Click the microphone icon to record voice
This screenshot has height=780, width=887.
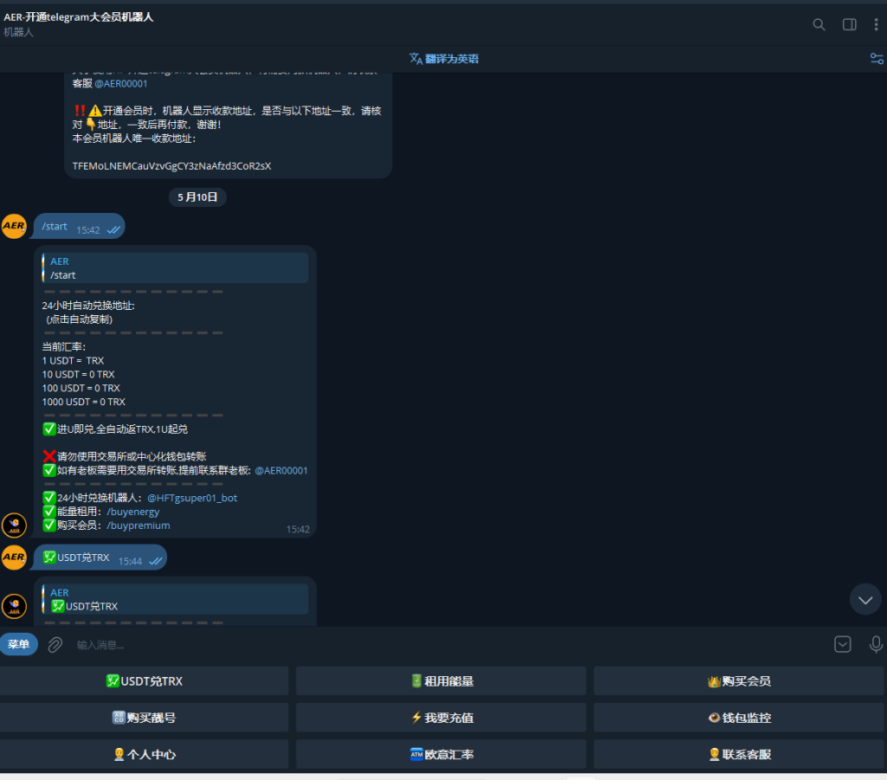click(x=875, y=644)
